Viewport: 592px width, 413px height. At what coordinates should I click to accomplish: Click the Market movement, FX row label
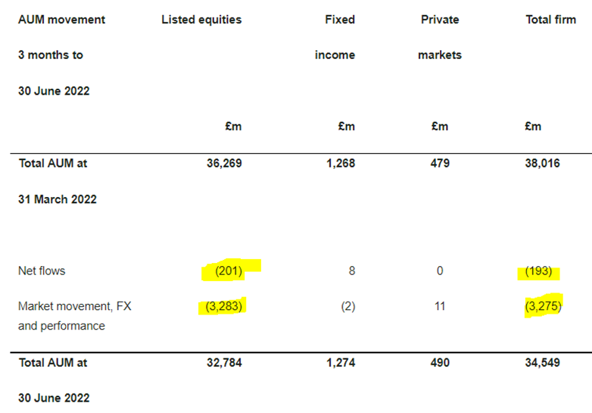[x=75, y=306]
